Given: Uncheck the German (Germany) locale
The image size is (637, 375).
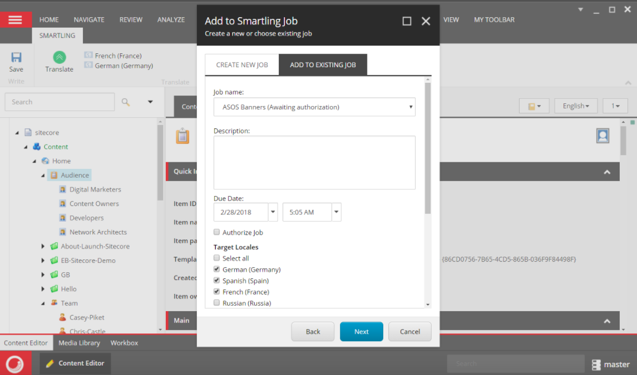Looking at the screenshot, I should (x=216, y=269).
